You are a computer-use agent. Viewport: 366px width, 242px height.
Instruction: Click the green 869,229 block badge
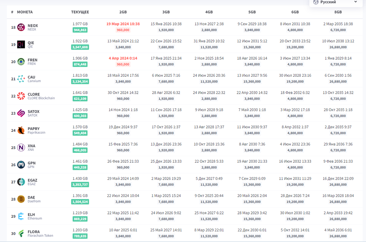pos(80,219)
